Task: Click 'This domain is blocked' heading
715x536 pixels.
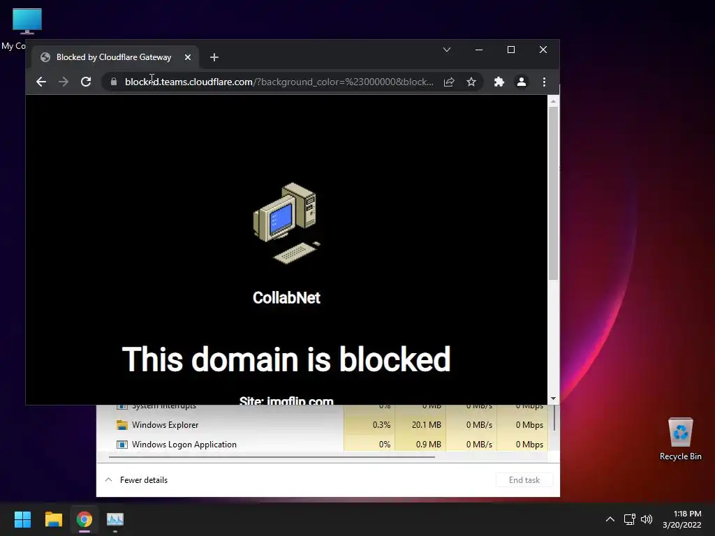Action: [x=286, y=359]
